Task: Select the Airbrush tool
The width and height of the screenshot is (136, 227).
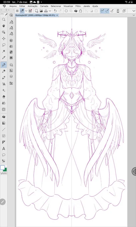Action: (4, 84)
